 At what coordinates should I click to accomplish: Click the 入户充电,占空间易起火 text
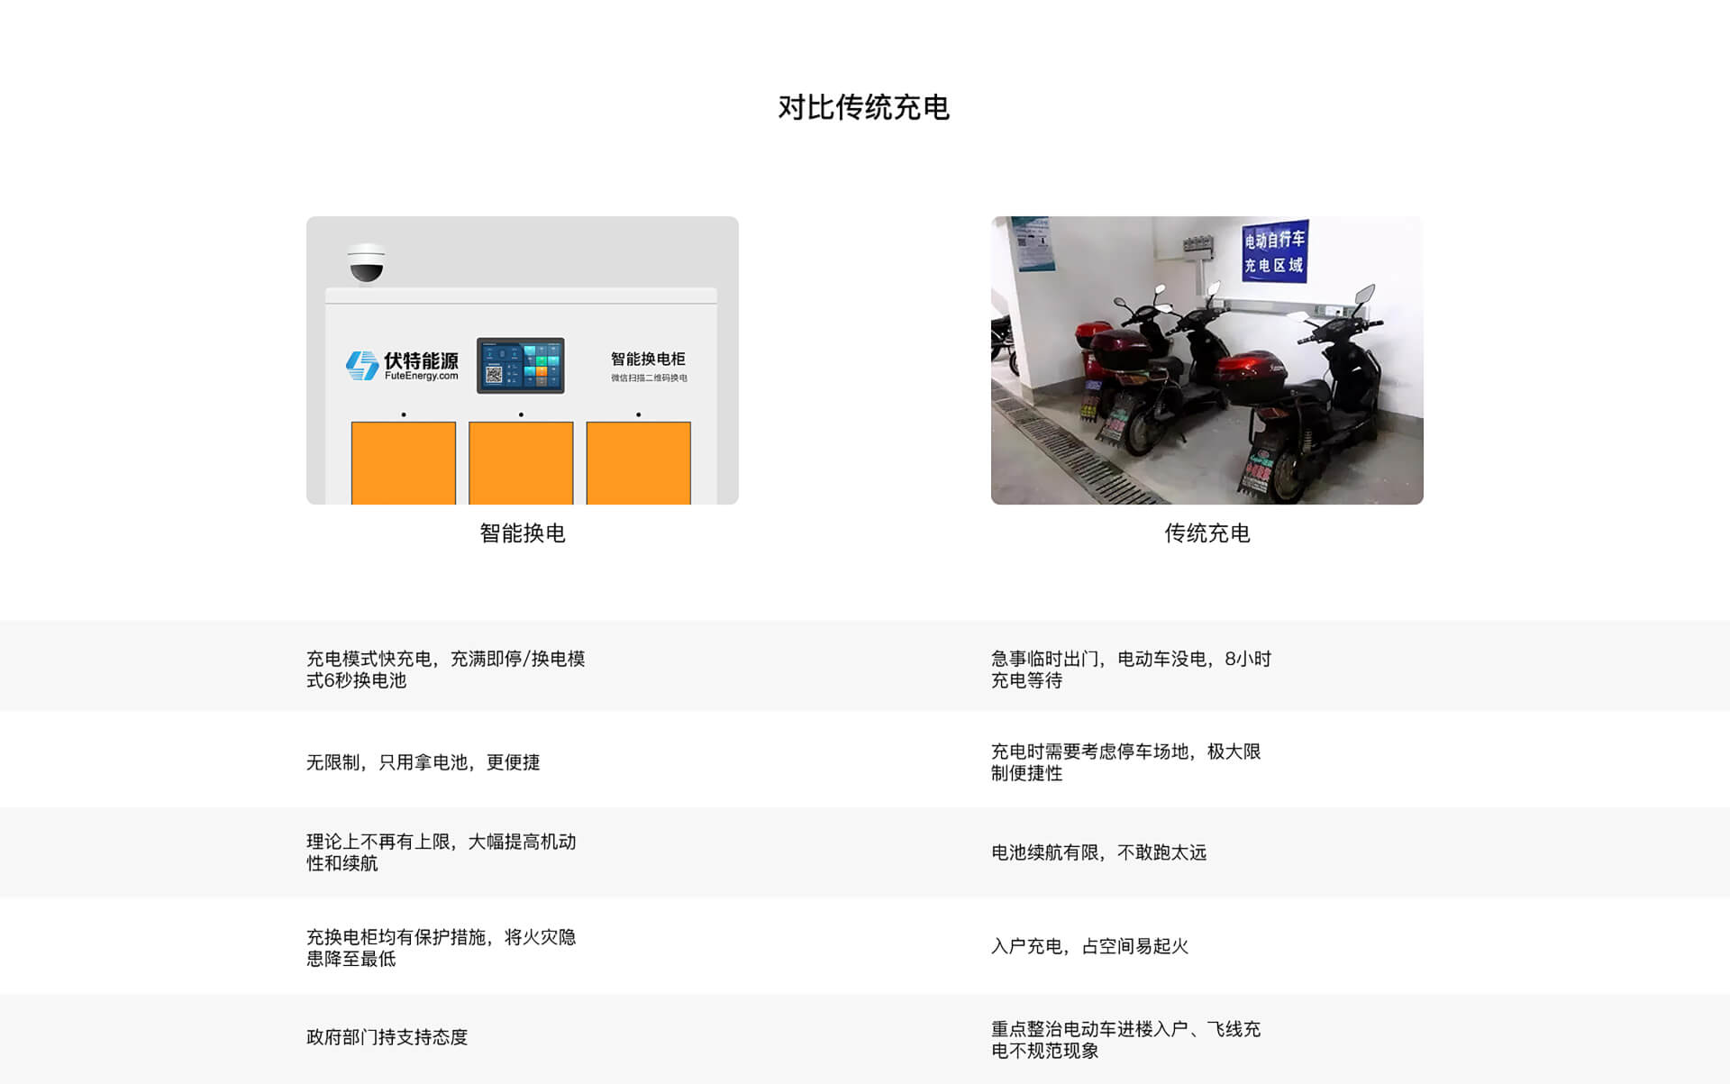[1090, 946]
